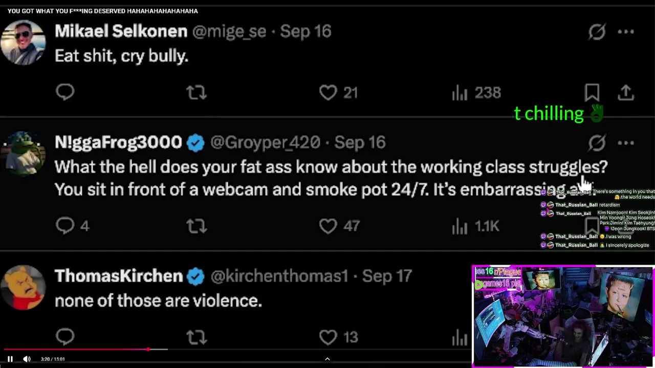Image resolution: width=655 pixels, height=368 pixels.
Task: Pause the video playback
Action: click(10, 359)
